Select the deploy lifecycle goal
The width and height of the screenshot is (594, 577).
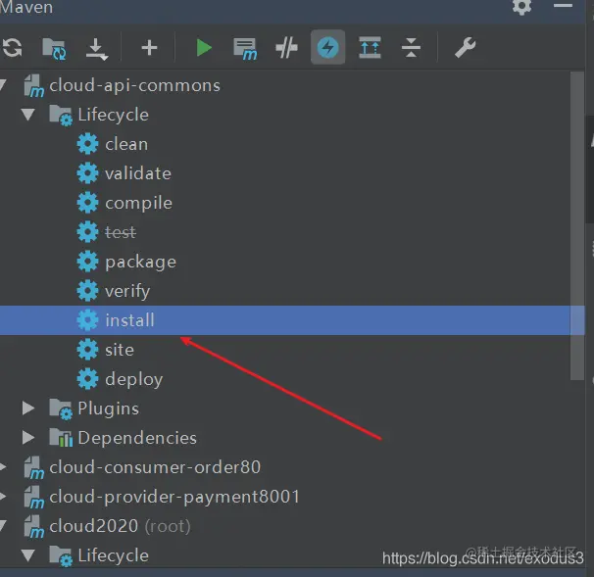point(134,379)
